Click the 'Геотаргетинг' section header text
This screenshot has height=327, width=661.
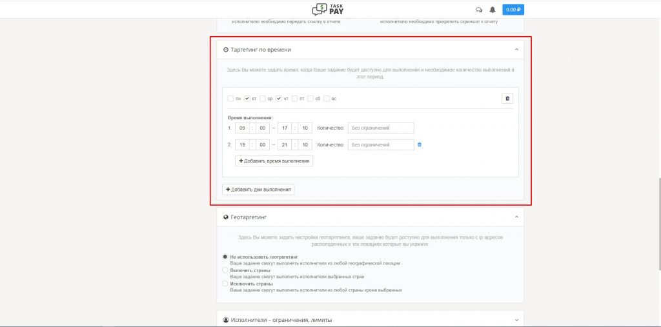tap(249, 217)
